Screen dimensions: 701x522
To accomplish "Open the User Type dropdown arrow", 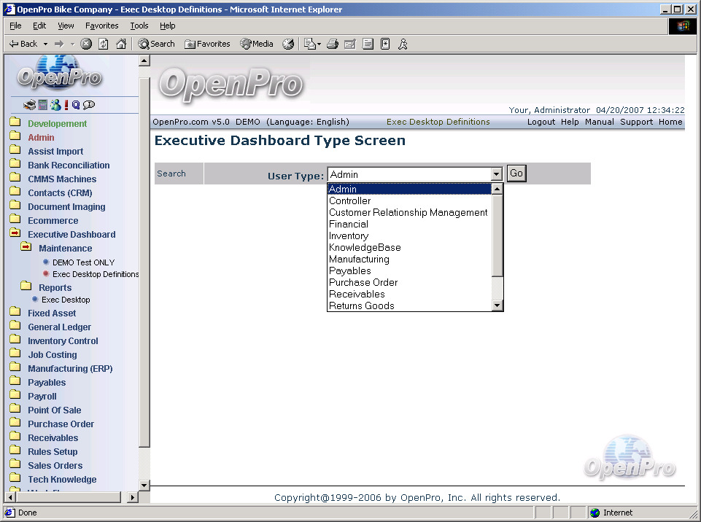I will tap(496, 174).
